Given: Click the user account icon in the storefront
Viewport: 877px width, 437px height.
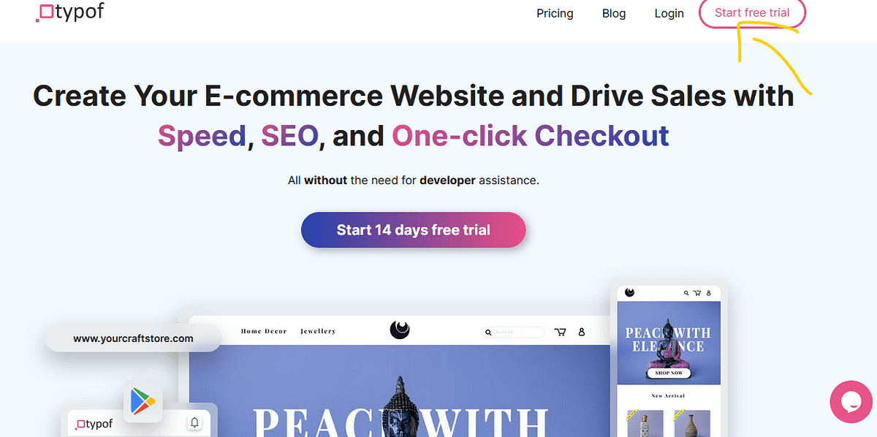Looking at the screenshot, I should [581, 332].
